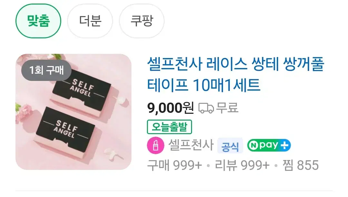Switch to the 더분 filter chip
This screenshot has width=348, height=197.
[90, 21]
